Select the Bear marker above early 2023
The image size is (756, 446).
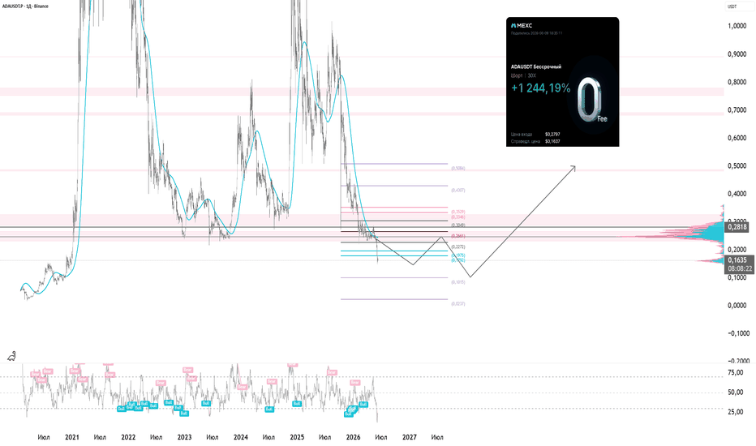(x=187, y=370)
